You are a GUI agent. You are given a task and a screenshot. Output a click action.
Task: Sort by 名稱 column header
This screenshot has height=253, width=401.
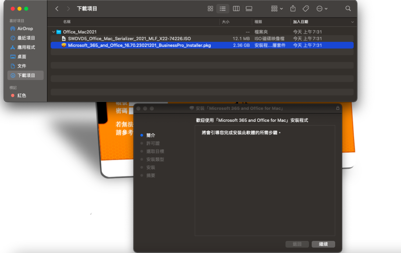click(67, 22)
